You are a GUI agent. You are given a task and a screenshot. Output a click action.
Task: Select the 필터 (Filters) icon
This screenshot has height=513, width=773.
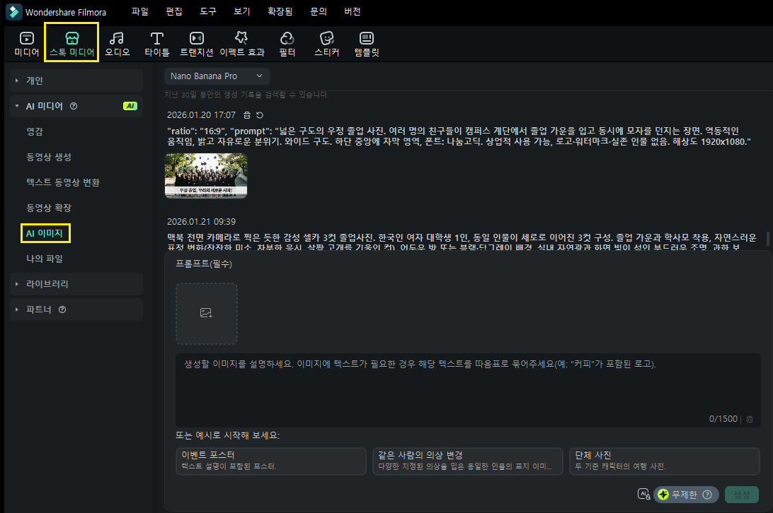coord(287,43)
